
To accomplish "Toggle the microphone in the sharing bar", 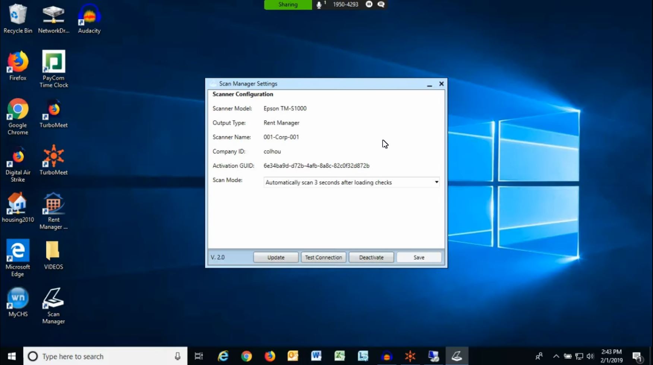I will (320, 4).
